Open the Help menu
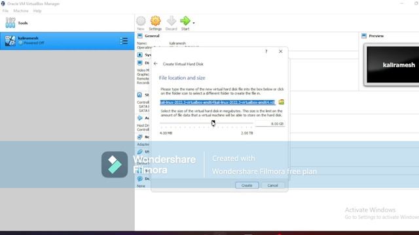This screenshot has width=419, height=235. (37, 11)
